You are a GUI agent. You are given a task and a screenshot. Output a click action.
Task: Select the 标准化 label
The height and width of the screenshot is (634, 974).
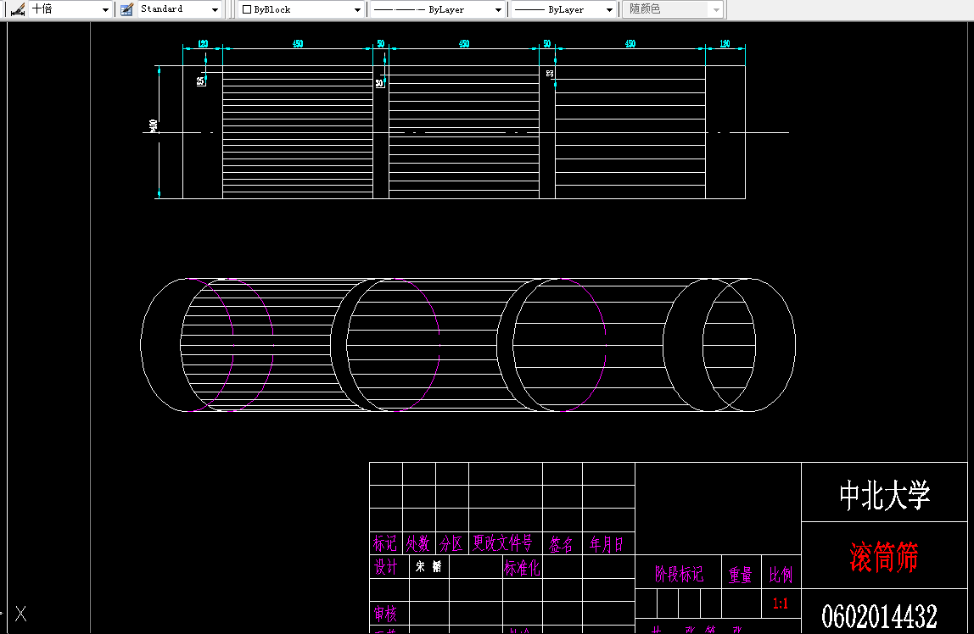522,567
